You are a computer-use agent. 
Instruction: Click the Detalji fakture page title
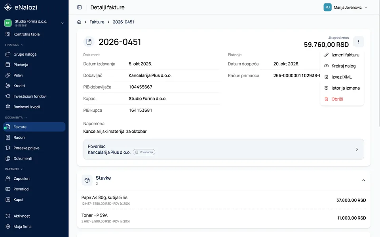point(107,7)
